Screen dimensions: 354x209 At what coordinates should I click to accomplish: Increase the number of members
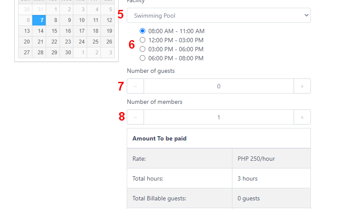(x=302, y=117)
